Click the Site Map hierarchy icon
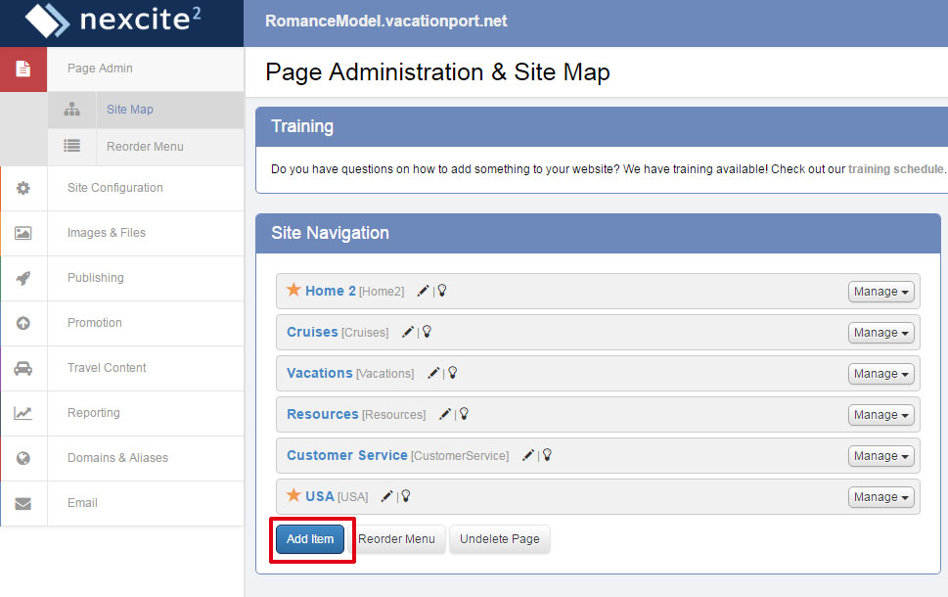The image size is (948, 597). tap(72, 110)
